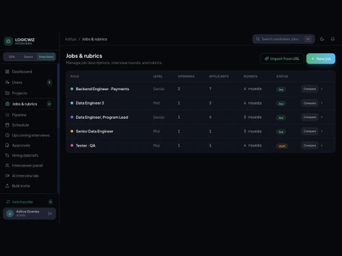This screenshot has width=342, height=256.
Task: Click the draft status badge for Tester - QA
Action: coord(282,146)
